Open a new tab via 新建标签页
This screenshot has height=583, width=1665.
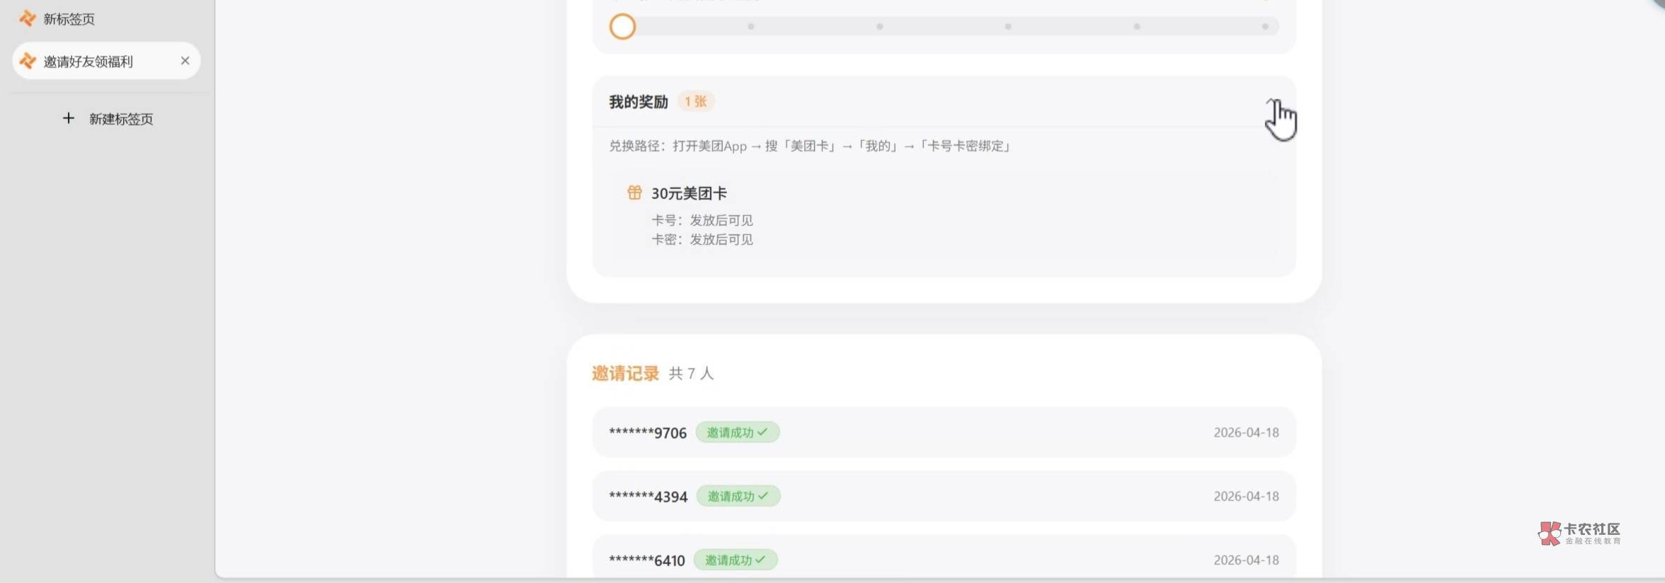click(120, 119)
